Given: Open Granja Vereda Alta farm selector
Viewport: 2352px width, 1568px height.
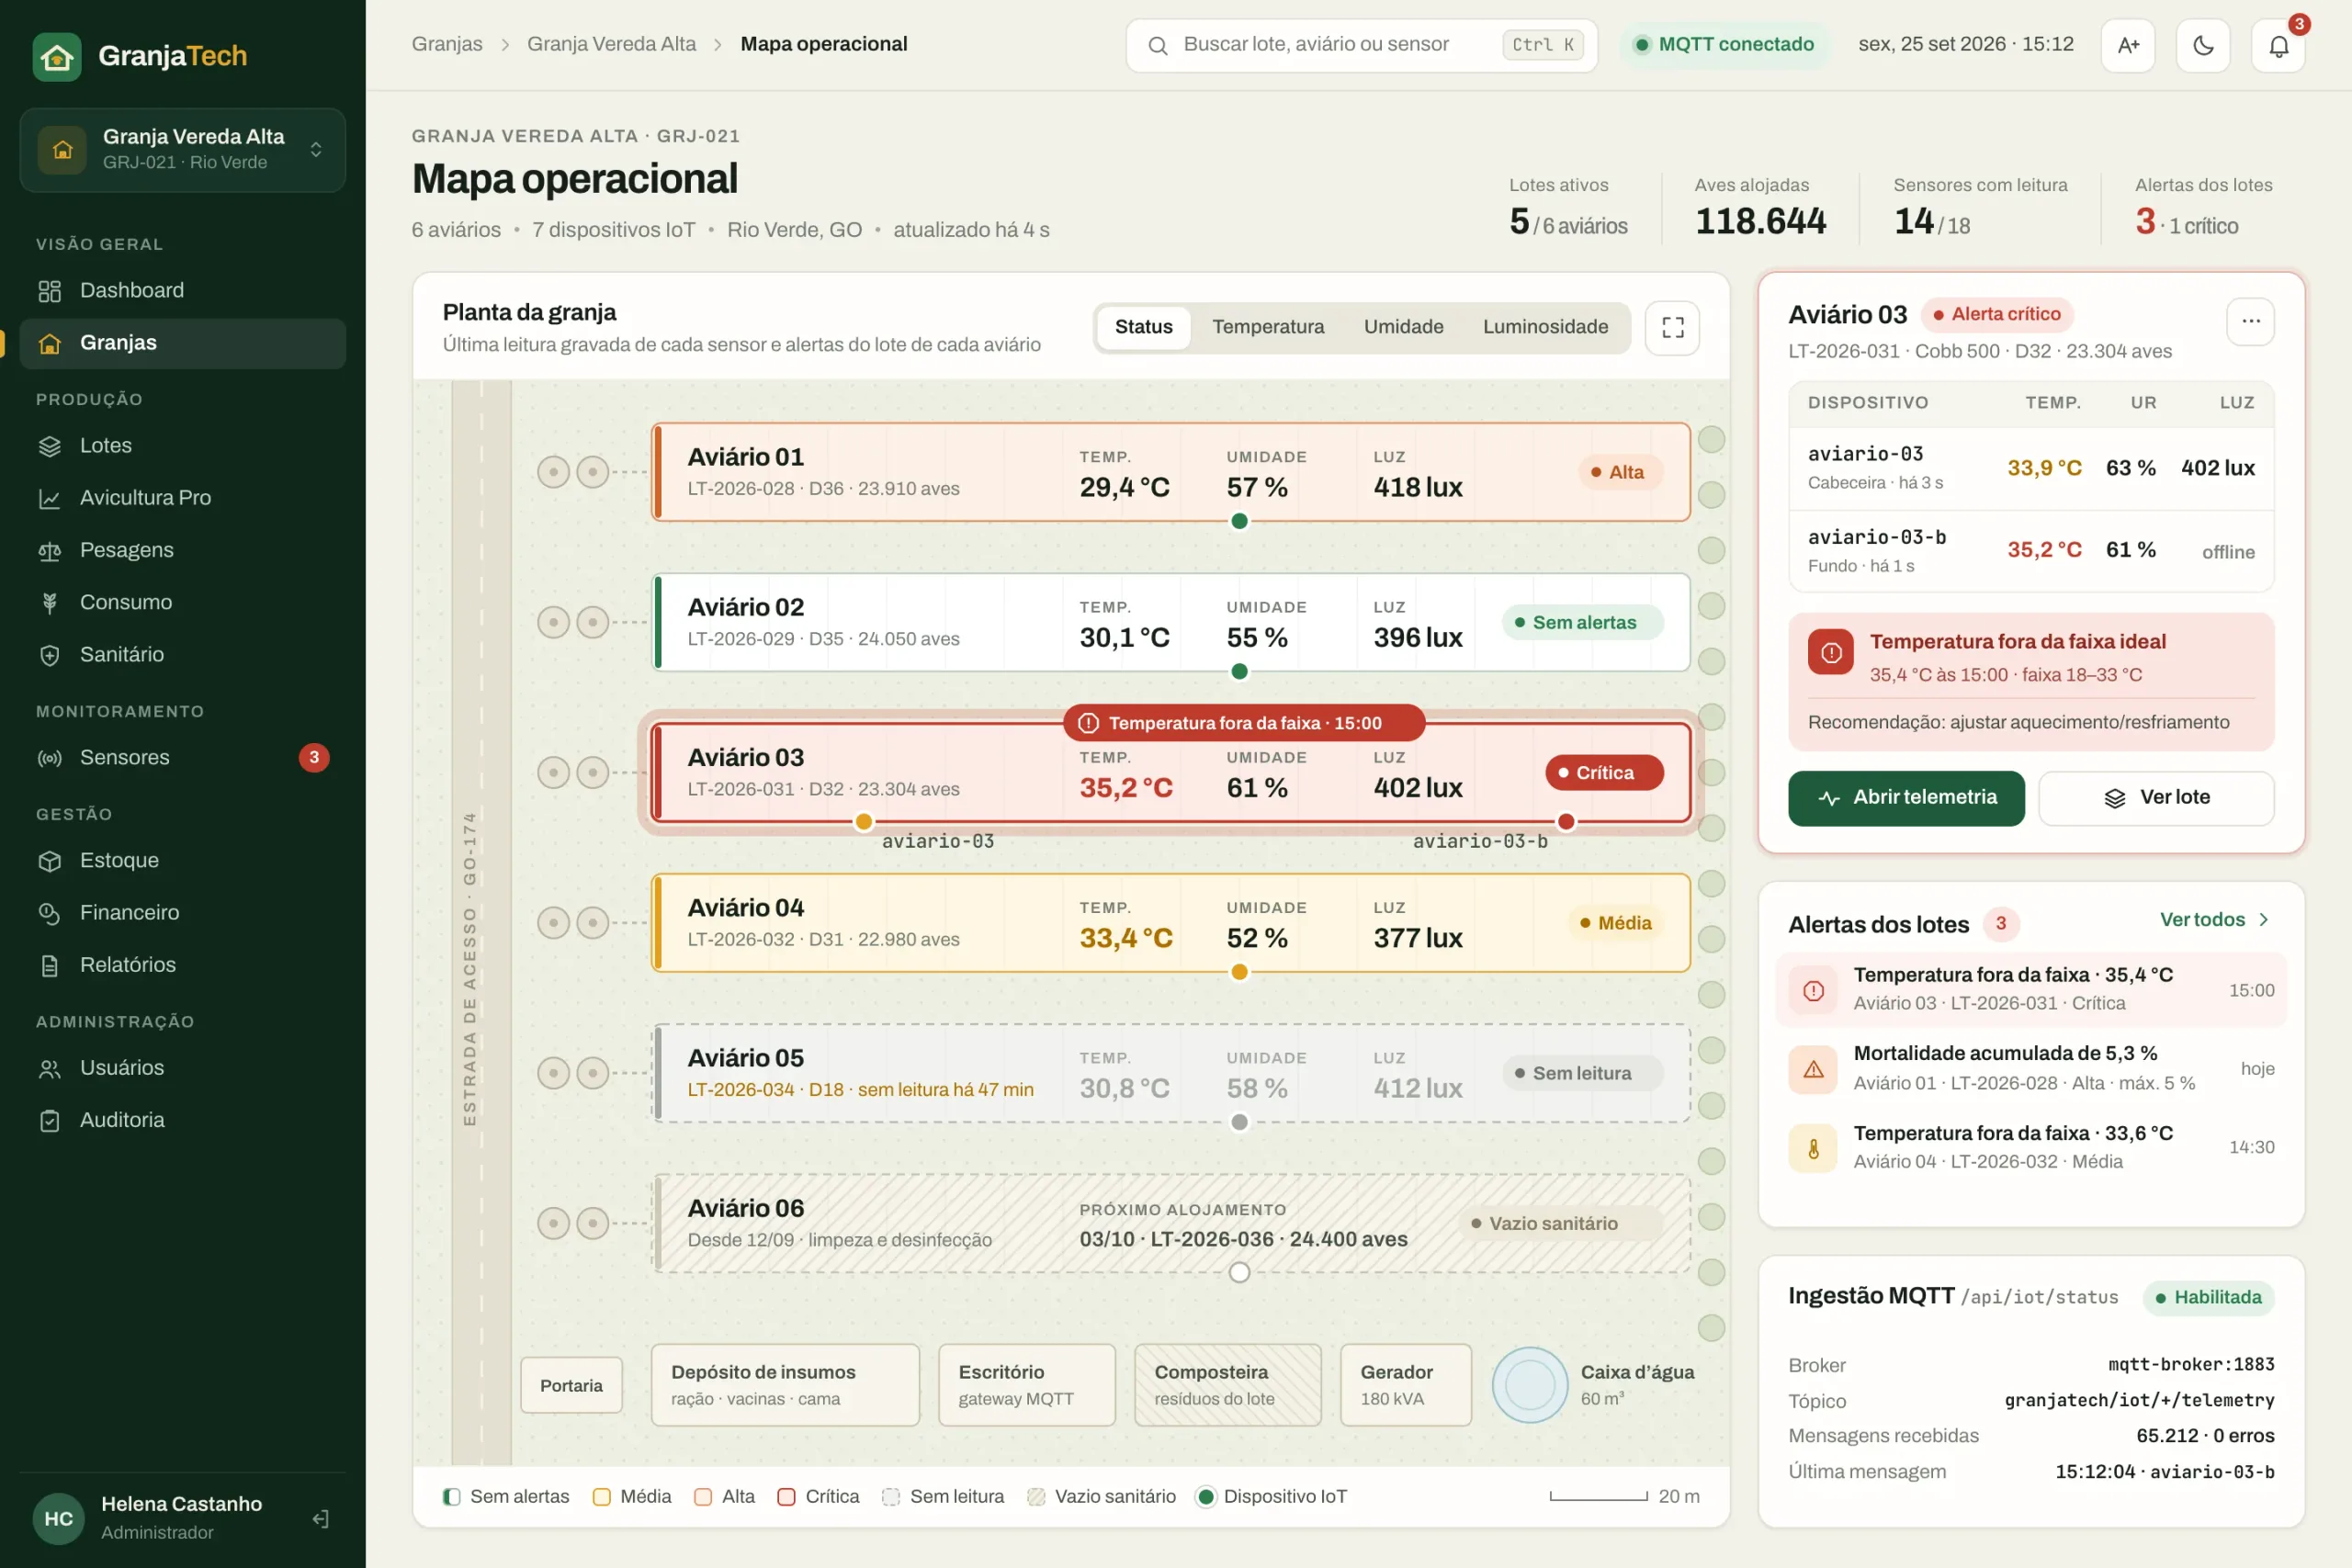Looking at the screenshot, I should [x=182, y=149].
